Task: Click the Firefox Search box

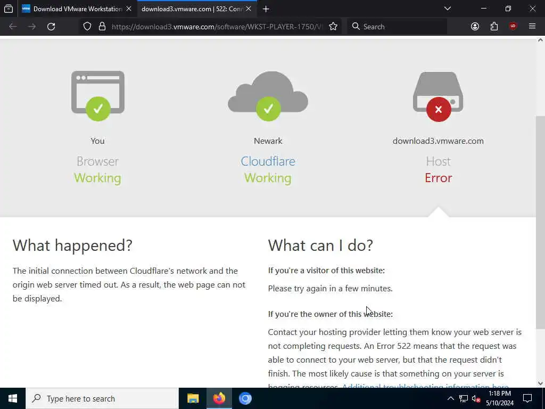Action: pos(397,27)
